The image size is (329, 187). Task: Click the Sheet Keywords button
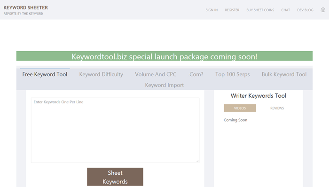coord(115,177)
